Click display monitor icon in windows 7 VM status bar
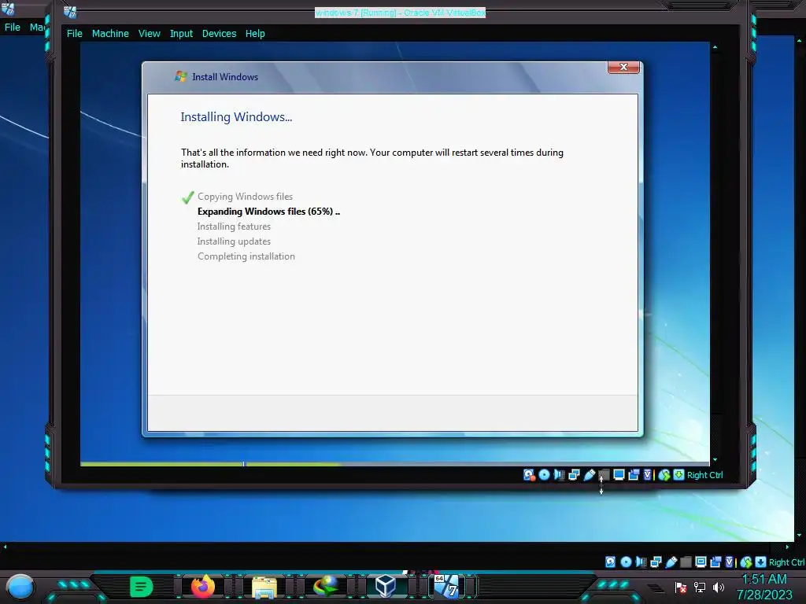The image size is (806, 604). coord(619,475)
